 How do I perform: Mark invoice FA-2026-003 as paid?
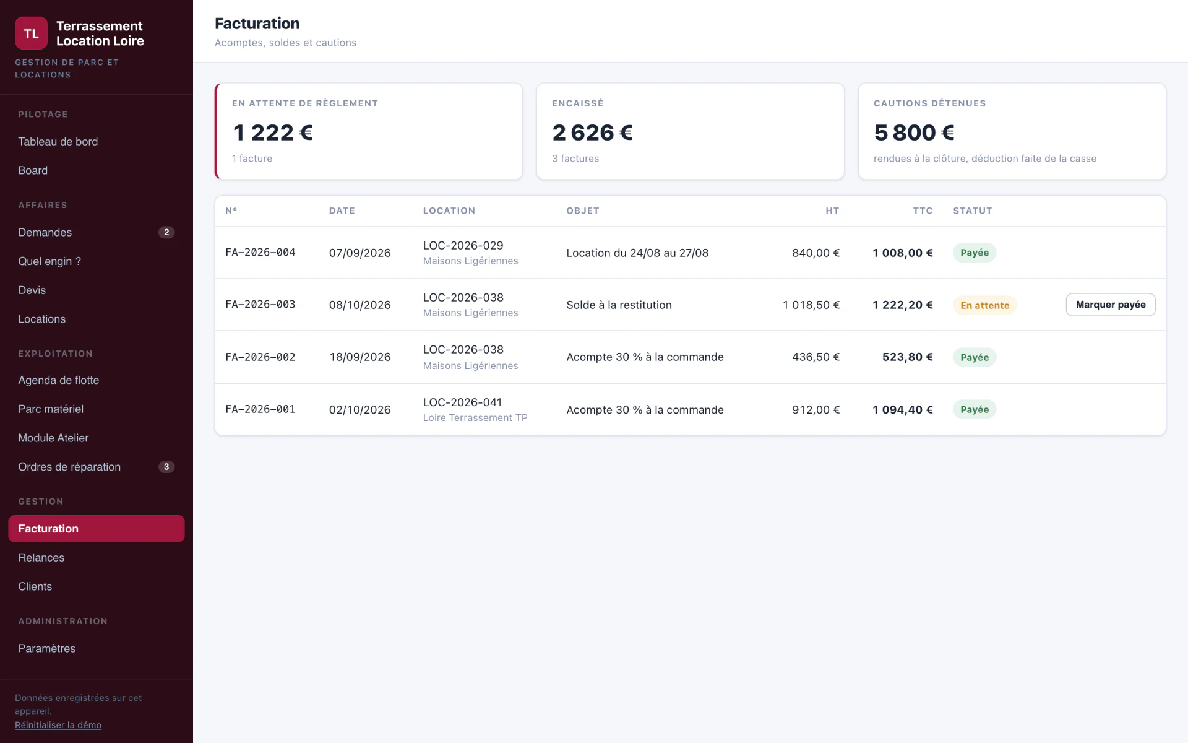click(x=1110, y=305)
